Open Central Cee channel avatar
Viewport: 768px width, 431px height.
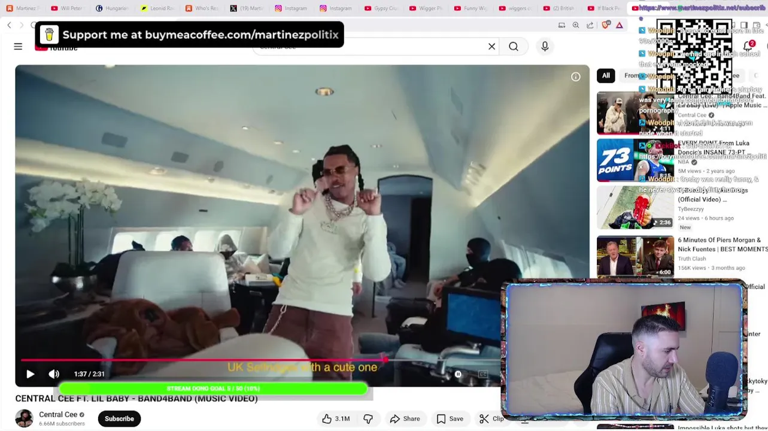(24, 418)
